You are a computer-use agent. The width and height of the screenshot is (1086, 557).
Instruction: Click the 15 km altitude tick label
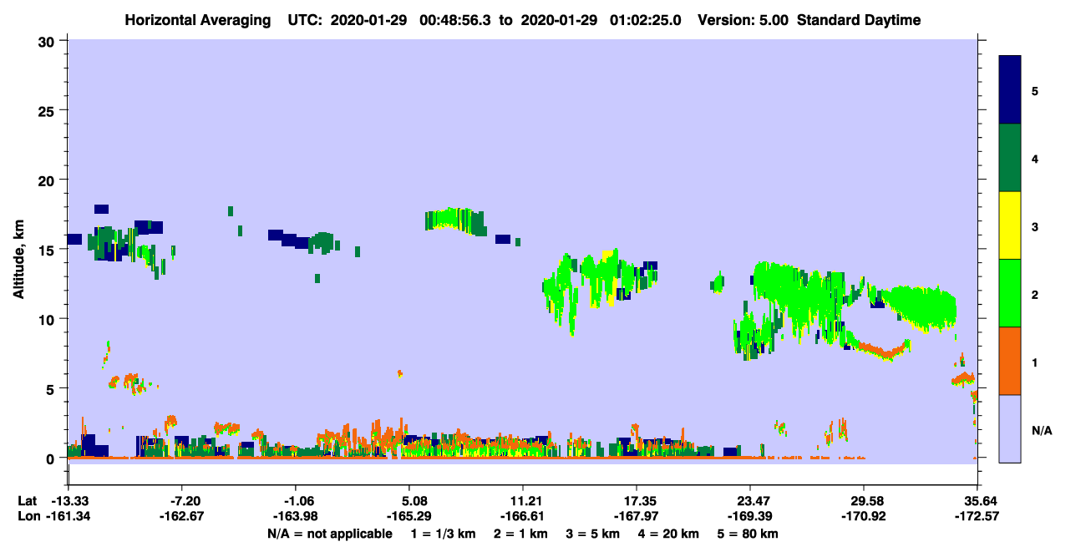[49, 250]
